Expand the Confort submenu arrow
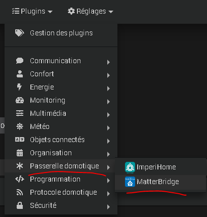Screen dimensions: 207x217 (x=108, y=75)
